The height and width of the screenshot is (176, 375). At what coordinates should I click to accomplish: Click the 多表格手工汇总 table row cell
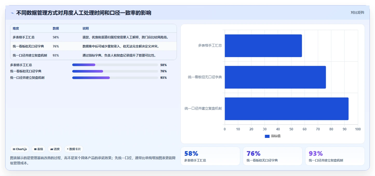24,37
